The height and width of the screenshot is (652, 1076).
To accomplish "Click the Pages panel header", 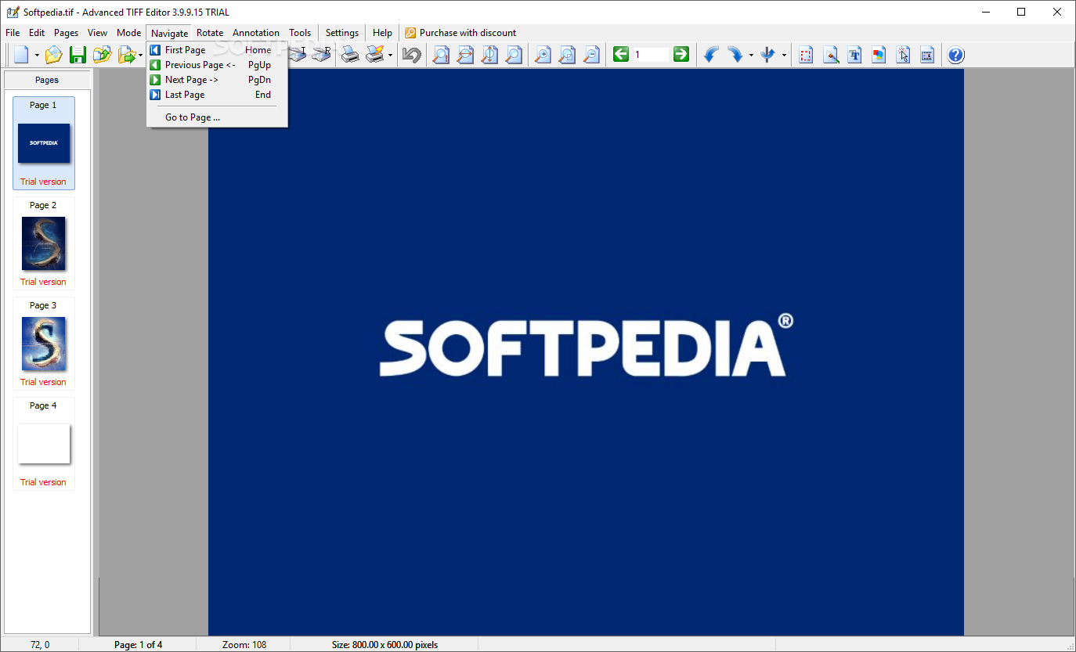I will click(x=47, y=80).
